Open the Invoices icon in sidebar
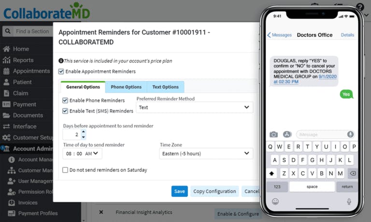Screen dimensions: 371x222 (x=12, y=203)
